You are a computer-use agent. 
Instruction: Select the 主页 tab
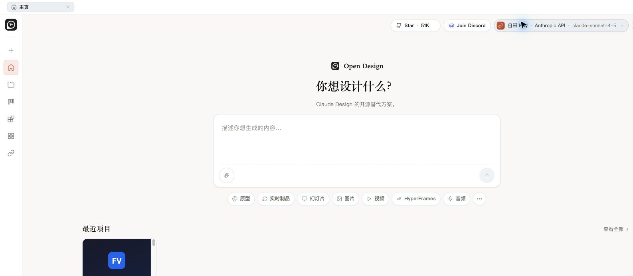pos(41,7)
